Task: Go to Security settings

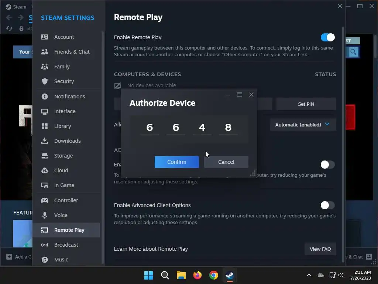Action: (x=66, y=81)
